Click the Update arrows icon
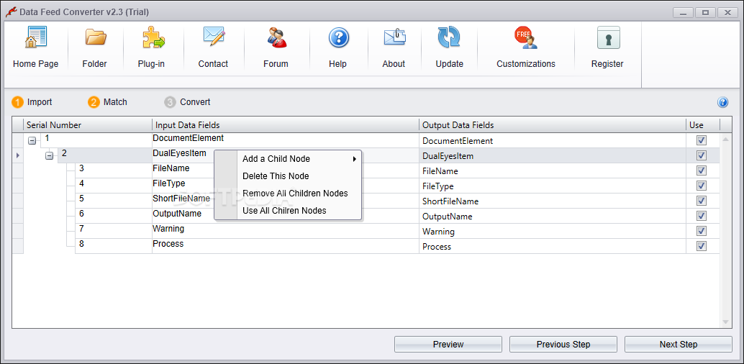 click(449, 37)
